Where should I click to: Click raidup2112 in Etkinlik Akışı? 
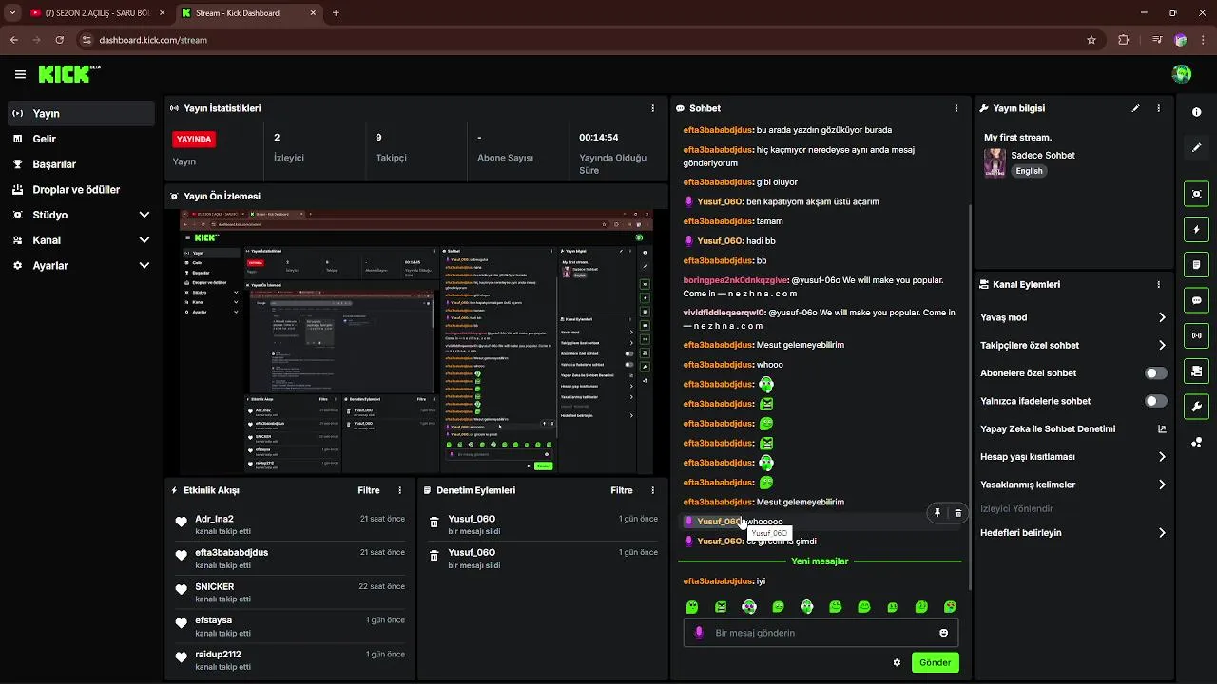[x=218, y=655]
